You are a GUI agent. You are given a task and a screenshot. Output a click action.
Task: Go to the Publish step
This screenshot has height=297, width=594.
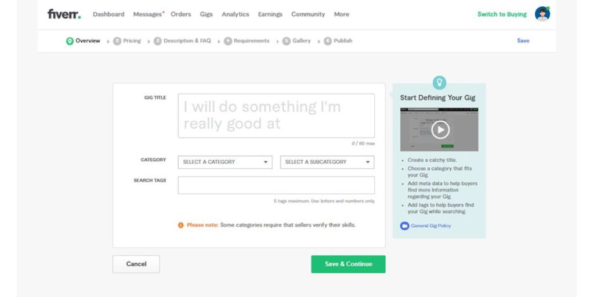[x=343, y=41]
